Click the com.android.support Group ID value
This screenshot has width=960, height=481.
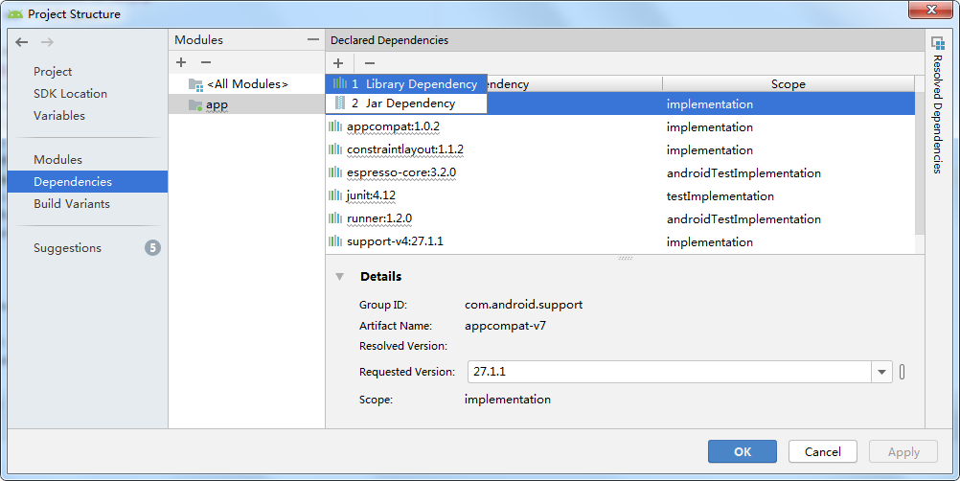tap(523, 305)
